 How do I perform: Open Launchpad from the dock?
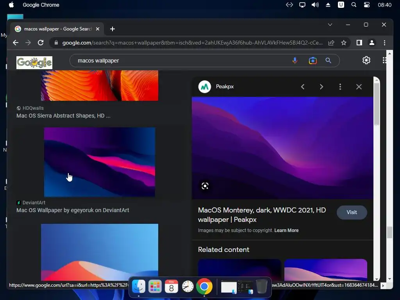[x=155, y=286]
